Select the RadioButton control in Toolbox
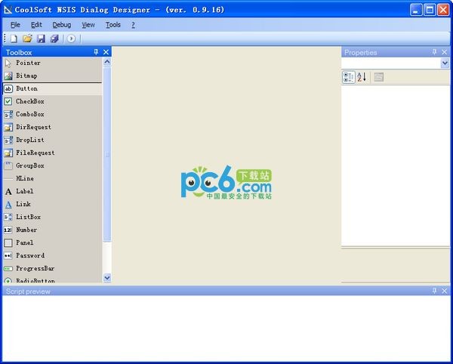453x364 pixels. pos(52,279)
